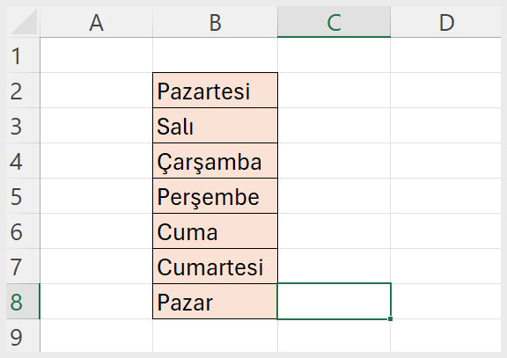
Task: Click the cell containing Salı
Action: click(x=215, y=126)
